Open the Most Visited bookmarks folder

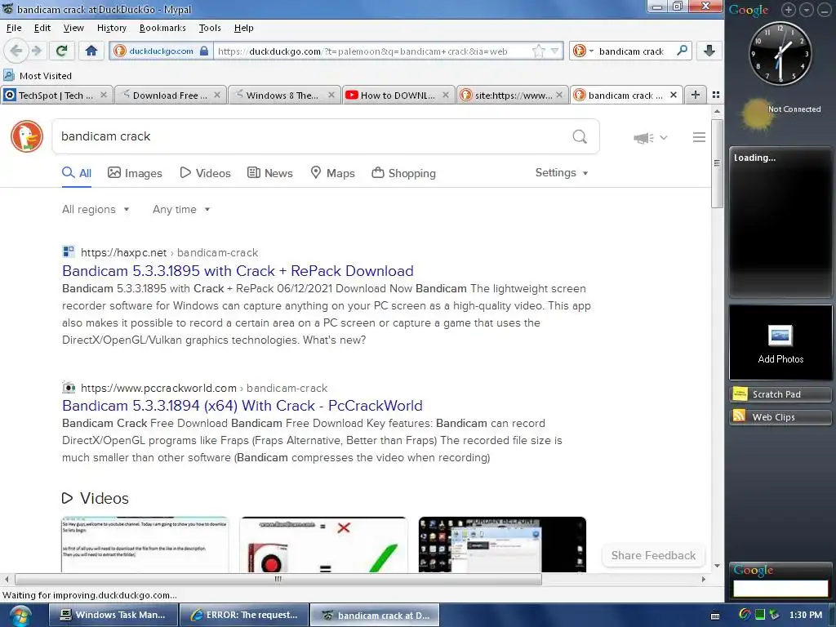click(x=38, y=76)
